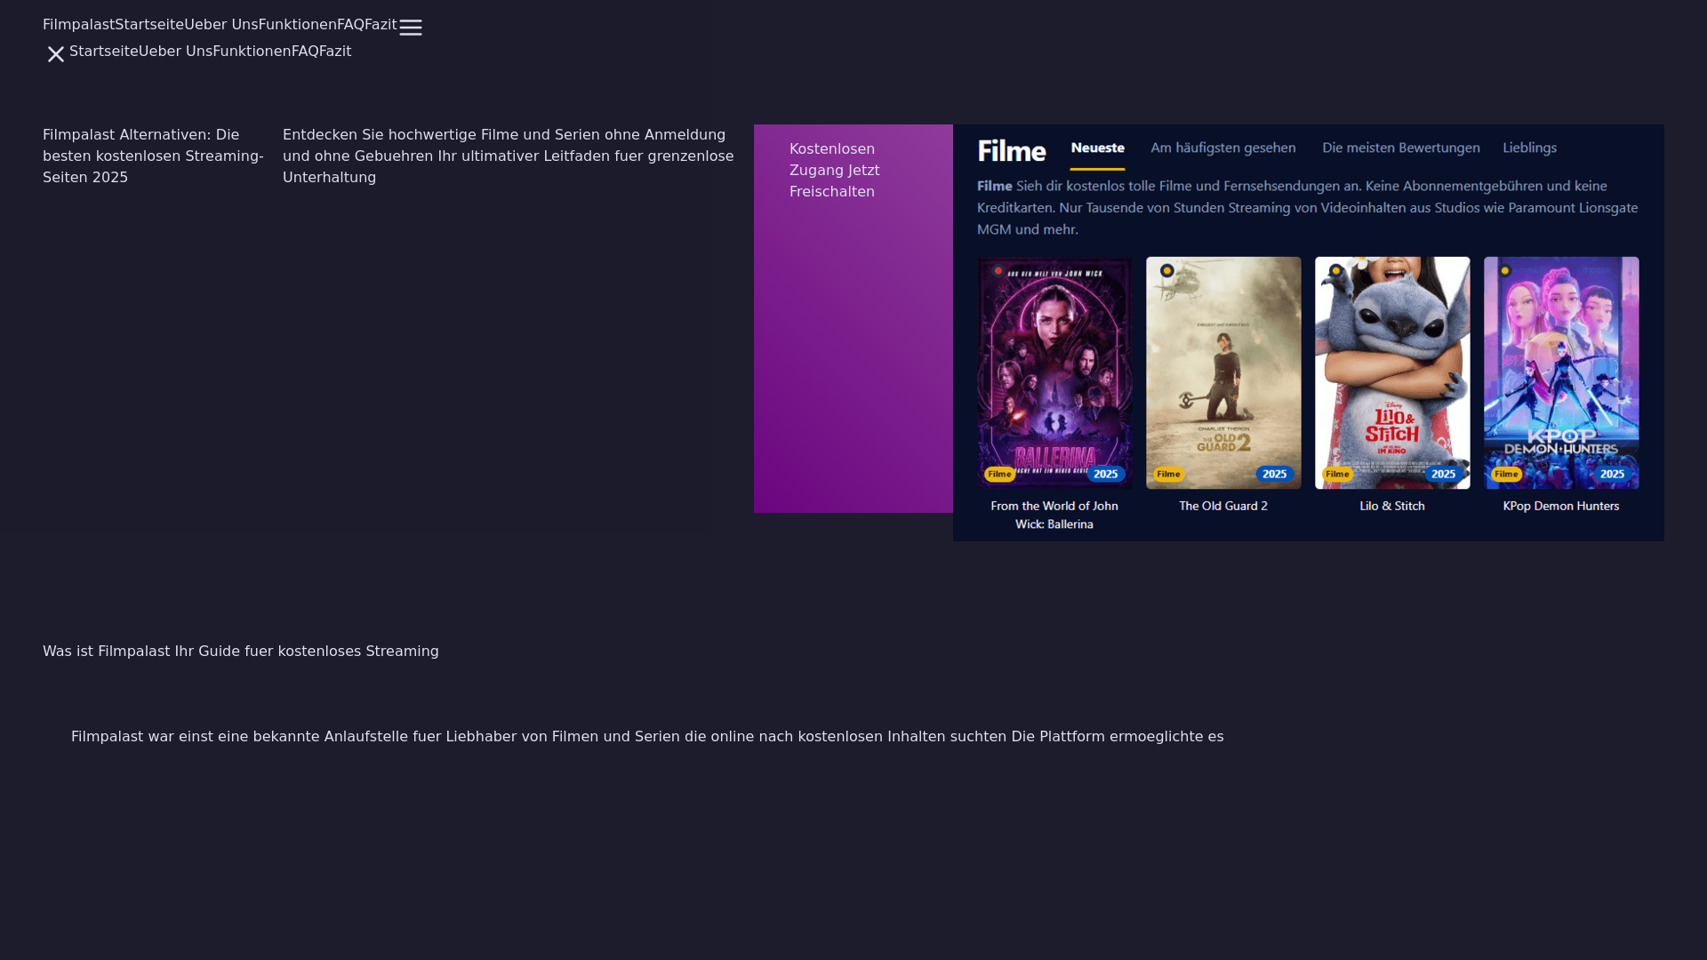This screenshot has width=1707, height=960.
Task: Switch to the Neueste tab
Action: [1098, 148]
